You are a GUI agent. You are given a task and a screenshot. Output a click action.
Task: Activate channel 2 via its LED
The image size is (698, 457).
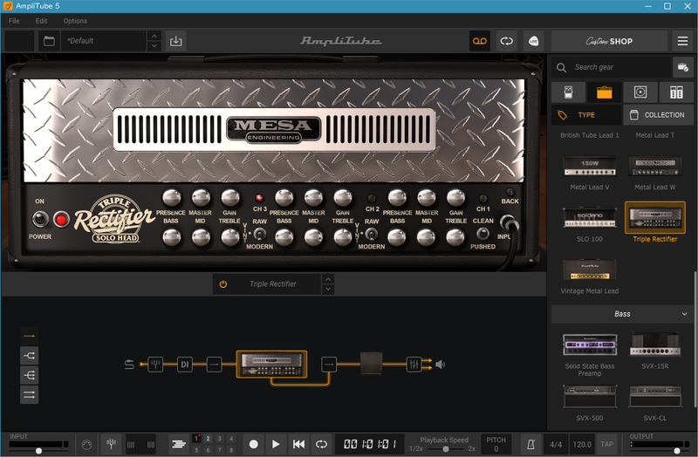pyautogui.click(x=372, y=198)
